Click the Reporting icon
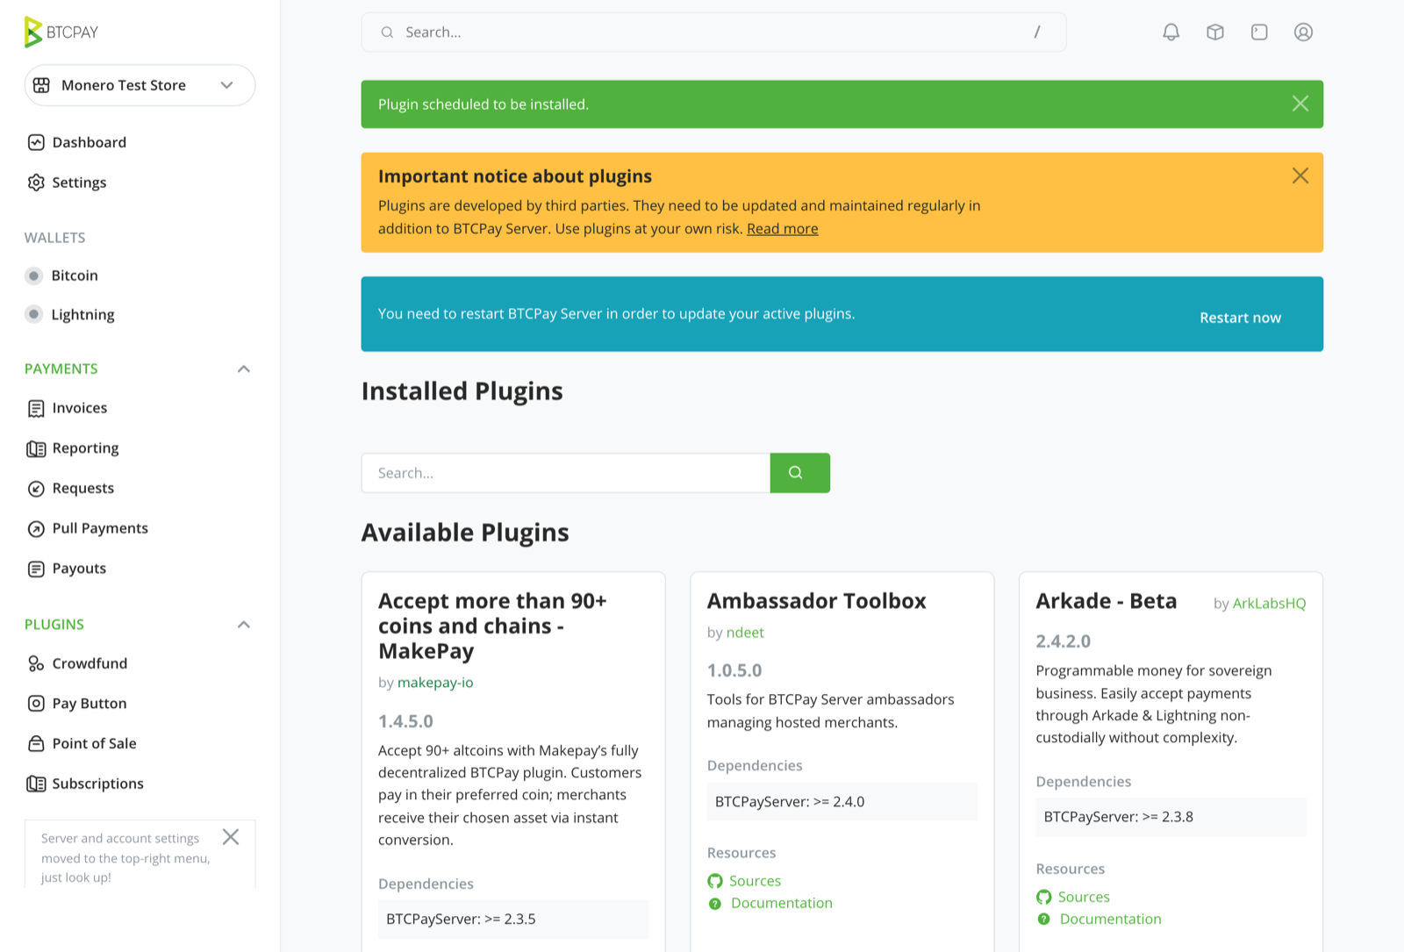The height and width of the screenshot is (952, 1404). tap(36, 448)
